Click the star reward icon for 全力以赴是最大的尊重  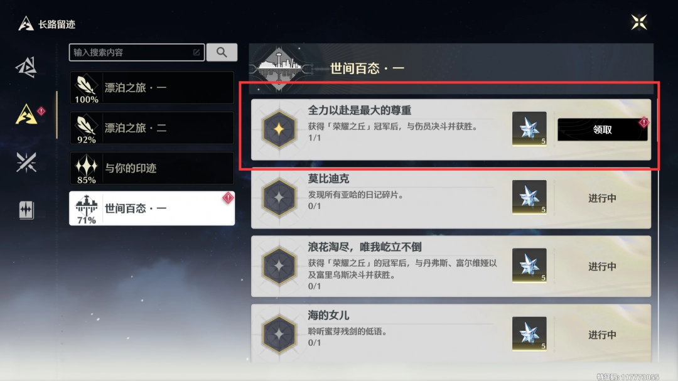pos(529,129)
